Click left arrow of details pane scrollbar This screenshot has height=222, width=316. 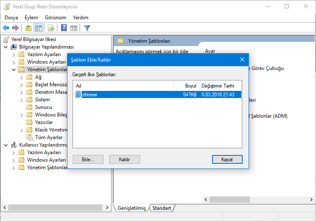[206, 199]
